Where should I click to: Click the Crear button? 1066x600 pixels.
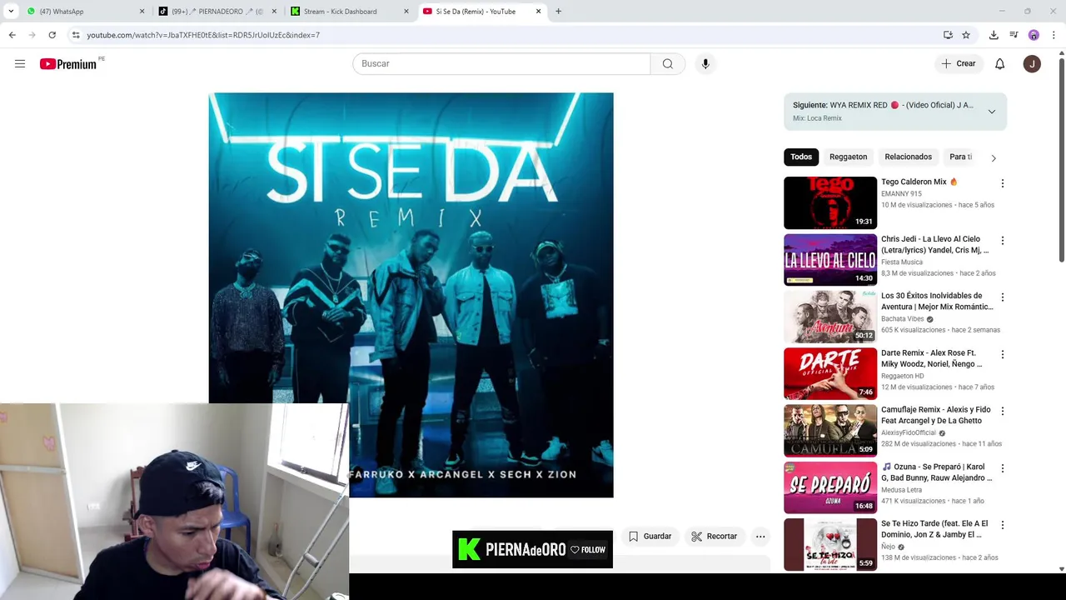click(x=959, y=63)
